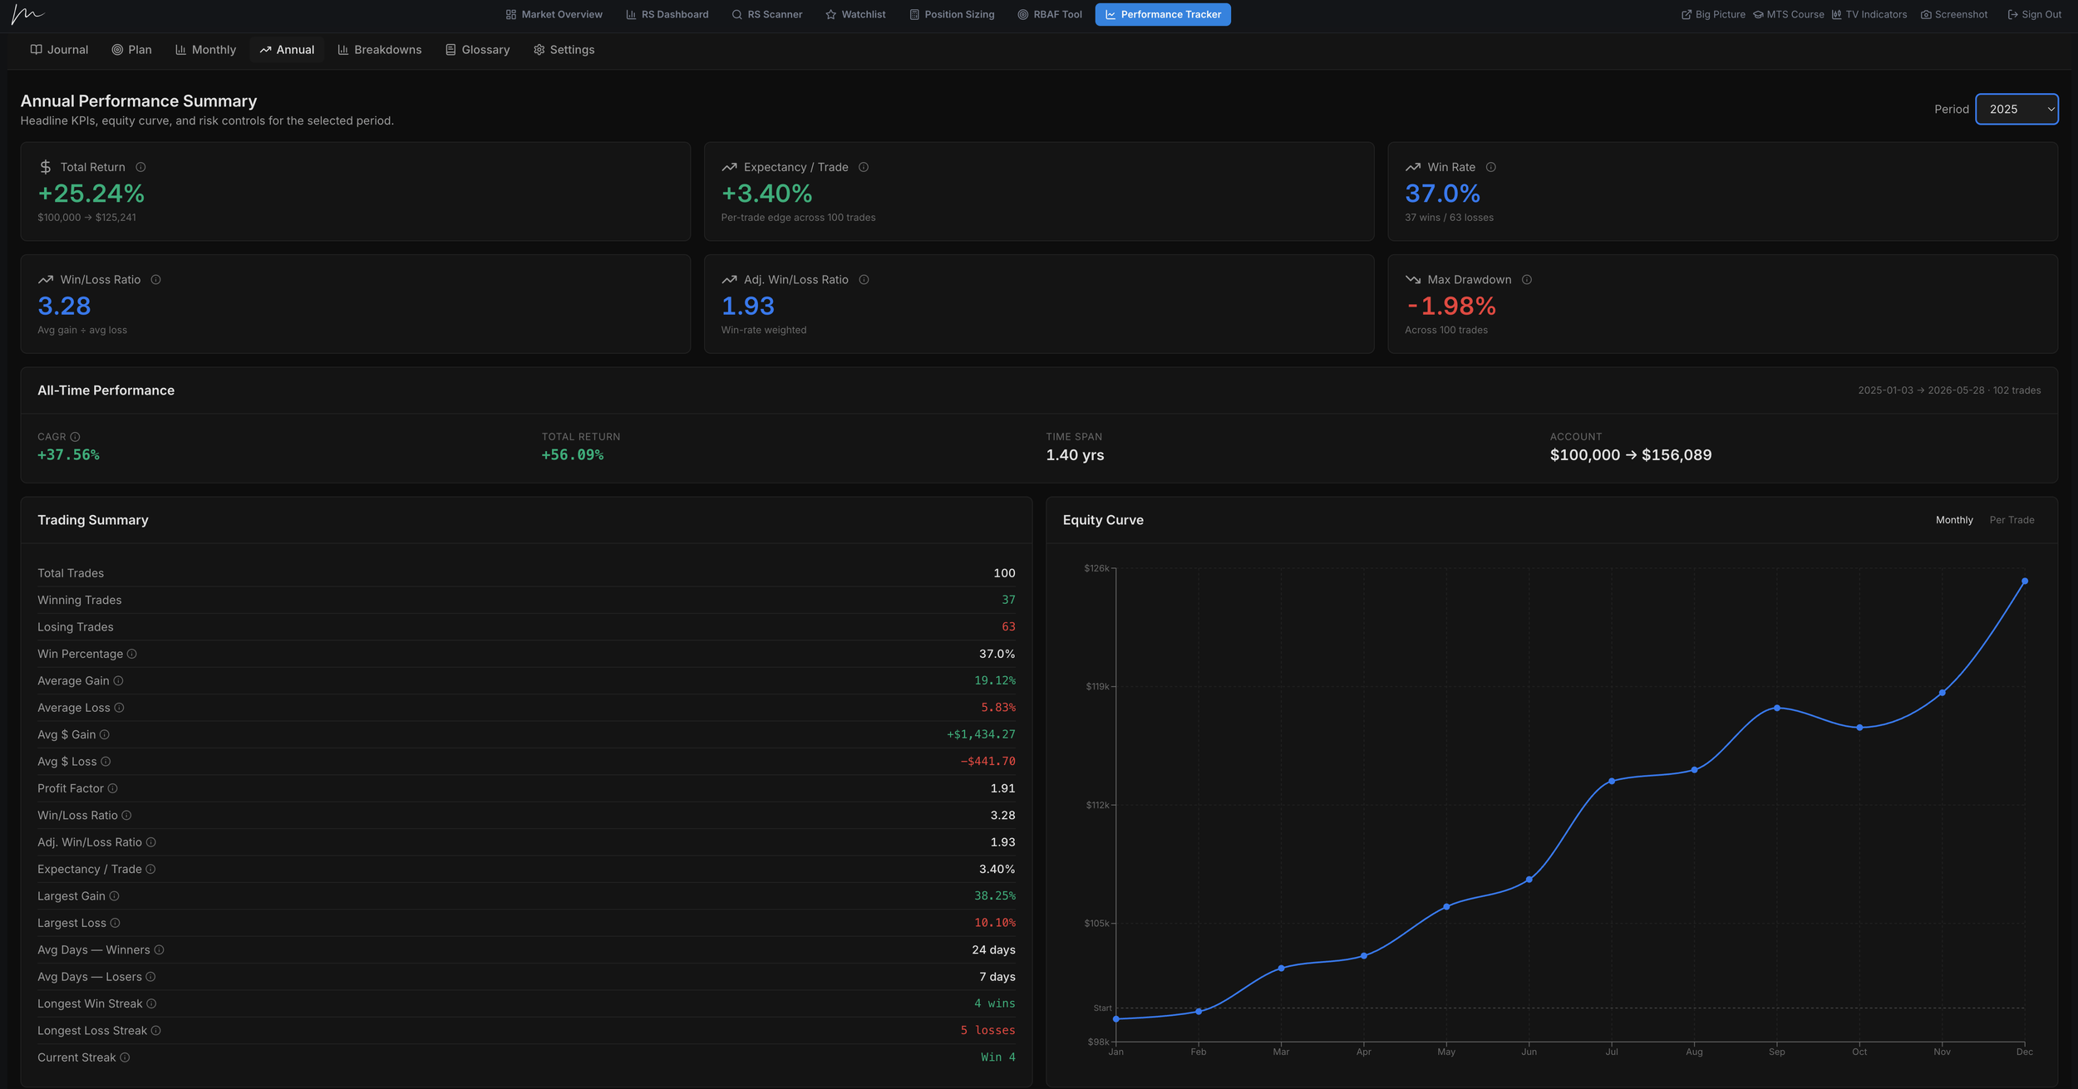
Task: Click Average Loss row info icon
Action: point(119,708)
